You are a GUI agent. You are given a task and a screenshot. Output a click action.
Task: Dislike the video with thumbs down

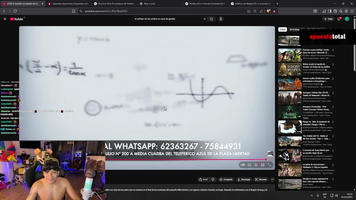[x=213, y=179]
